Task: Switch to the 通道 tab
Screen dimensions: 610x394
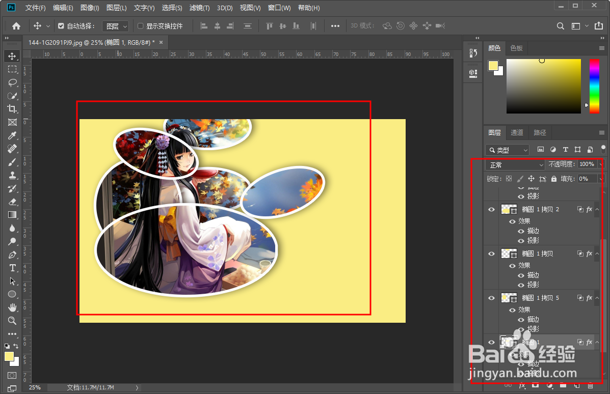Action: pyautogui.click(x=517, y=133)
